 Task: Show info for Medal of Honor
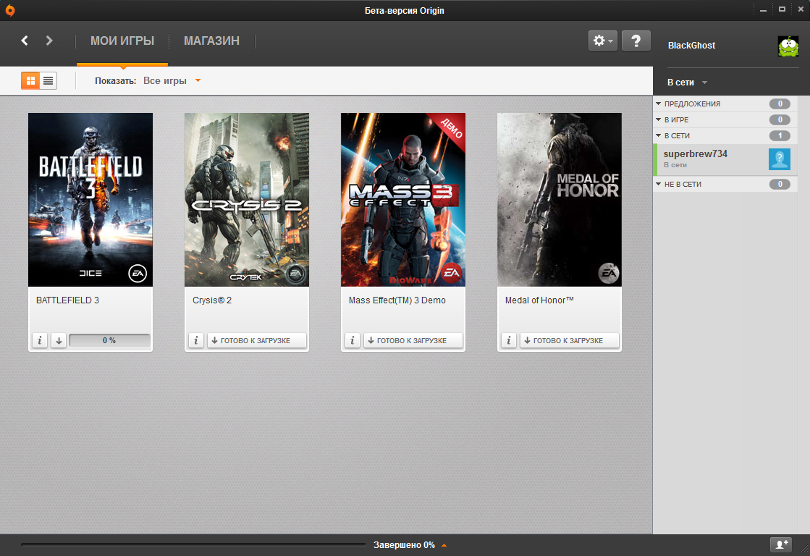(x=509, y=340)
